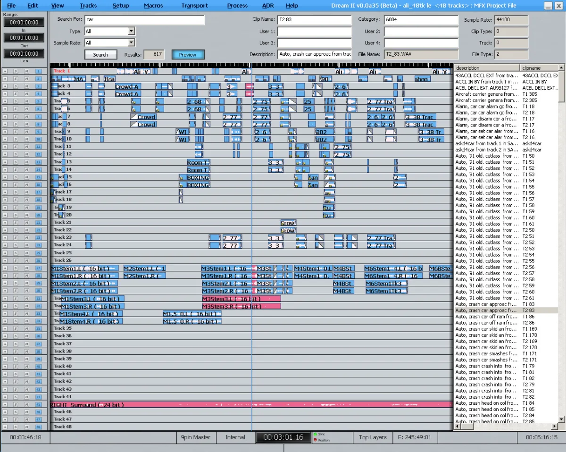Mute track 40
The width and height of the screenshot is (566, 452).
[x=27, y=366]
